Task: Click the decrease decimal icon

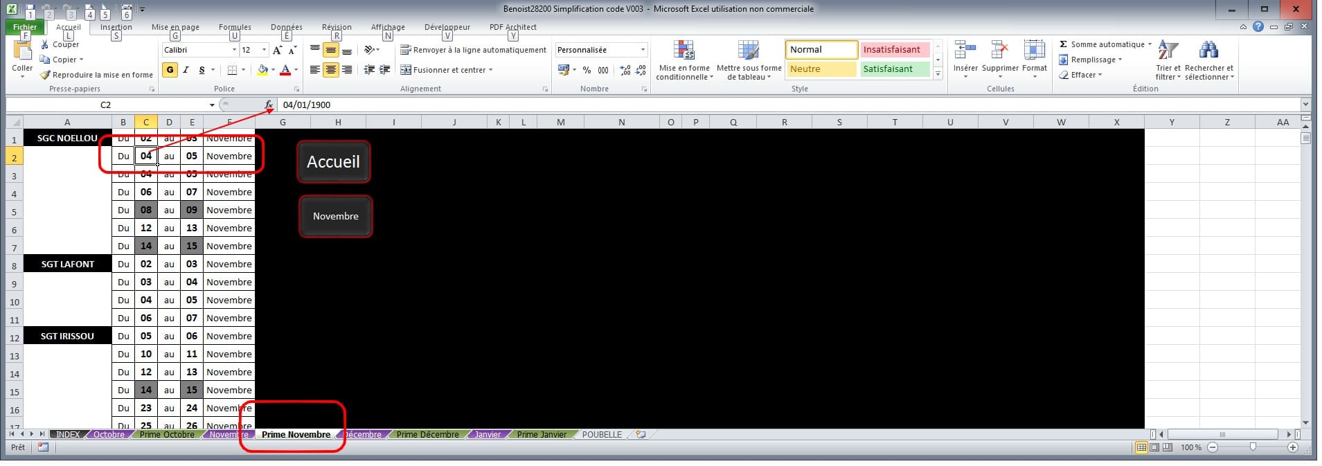Action: click(x=641, y=70)
